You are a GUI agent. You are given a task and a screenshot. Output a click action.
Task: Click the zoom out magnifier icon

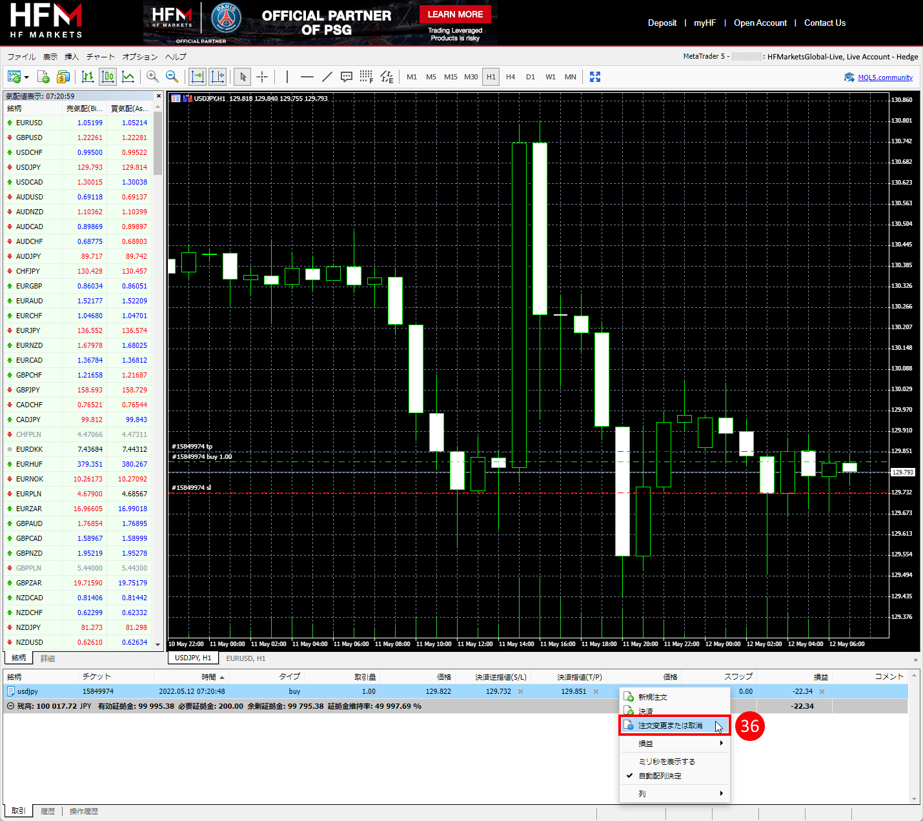click(172, 77)
